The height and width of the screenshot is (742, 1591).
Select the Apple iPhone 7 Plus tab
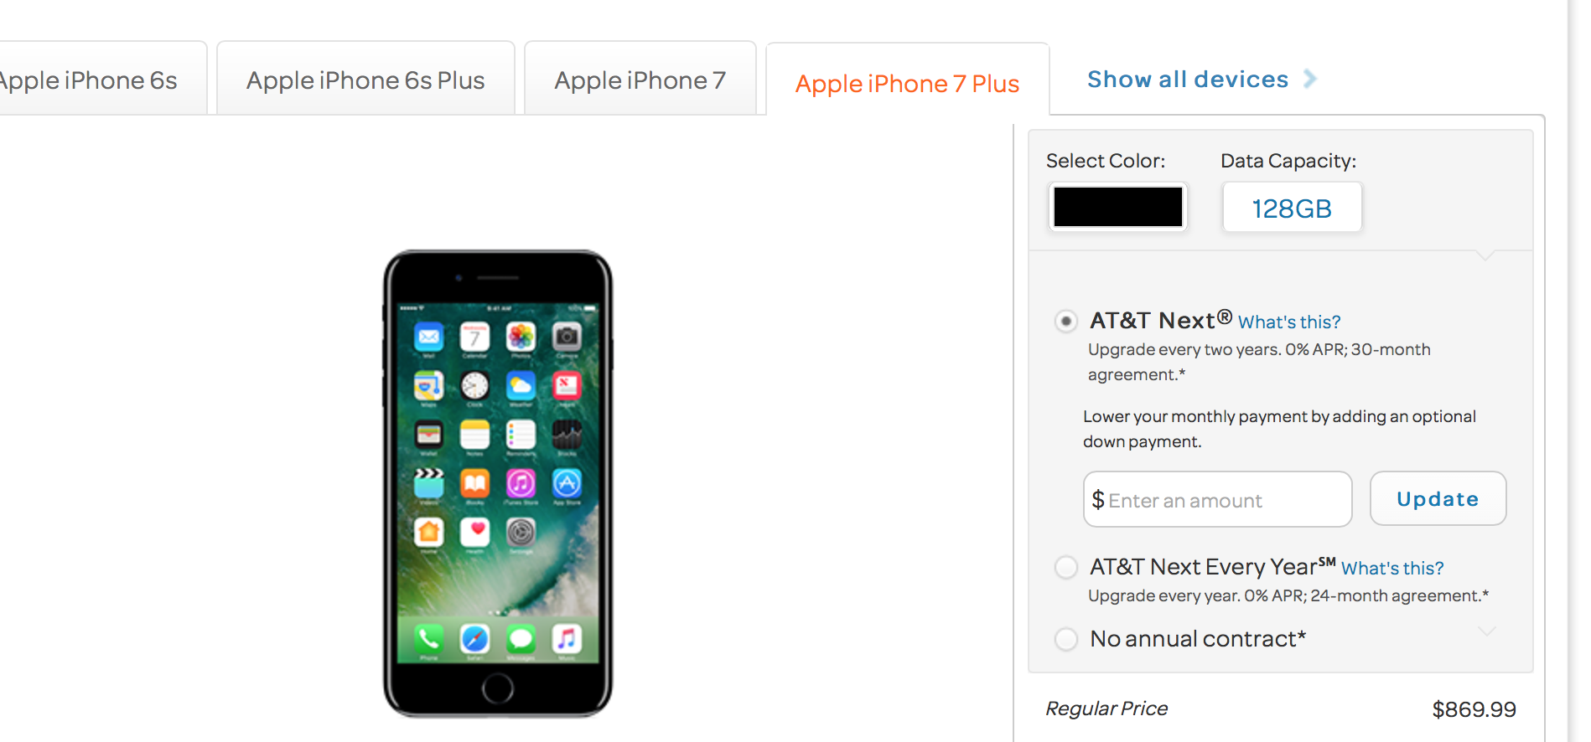tap(907, 83)
